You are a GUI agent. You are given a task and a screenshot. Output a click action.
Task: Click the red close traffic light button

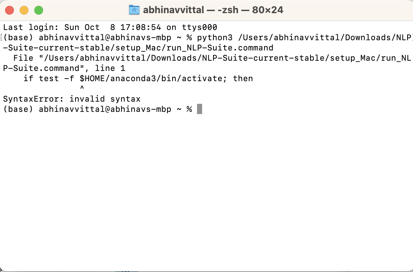pos(9,11)
